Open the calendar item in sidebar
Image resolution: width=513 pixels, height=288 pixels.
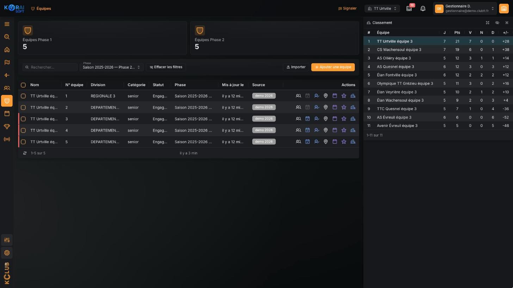click(x=7, y=114)
